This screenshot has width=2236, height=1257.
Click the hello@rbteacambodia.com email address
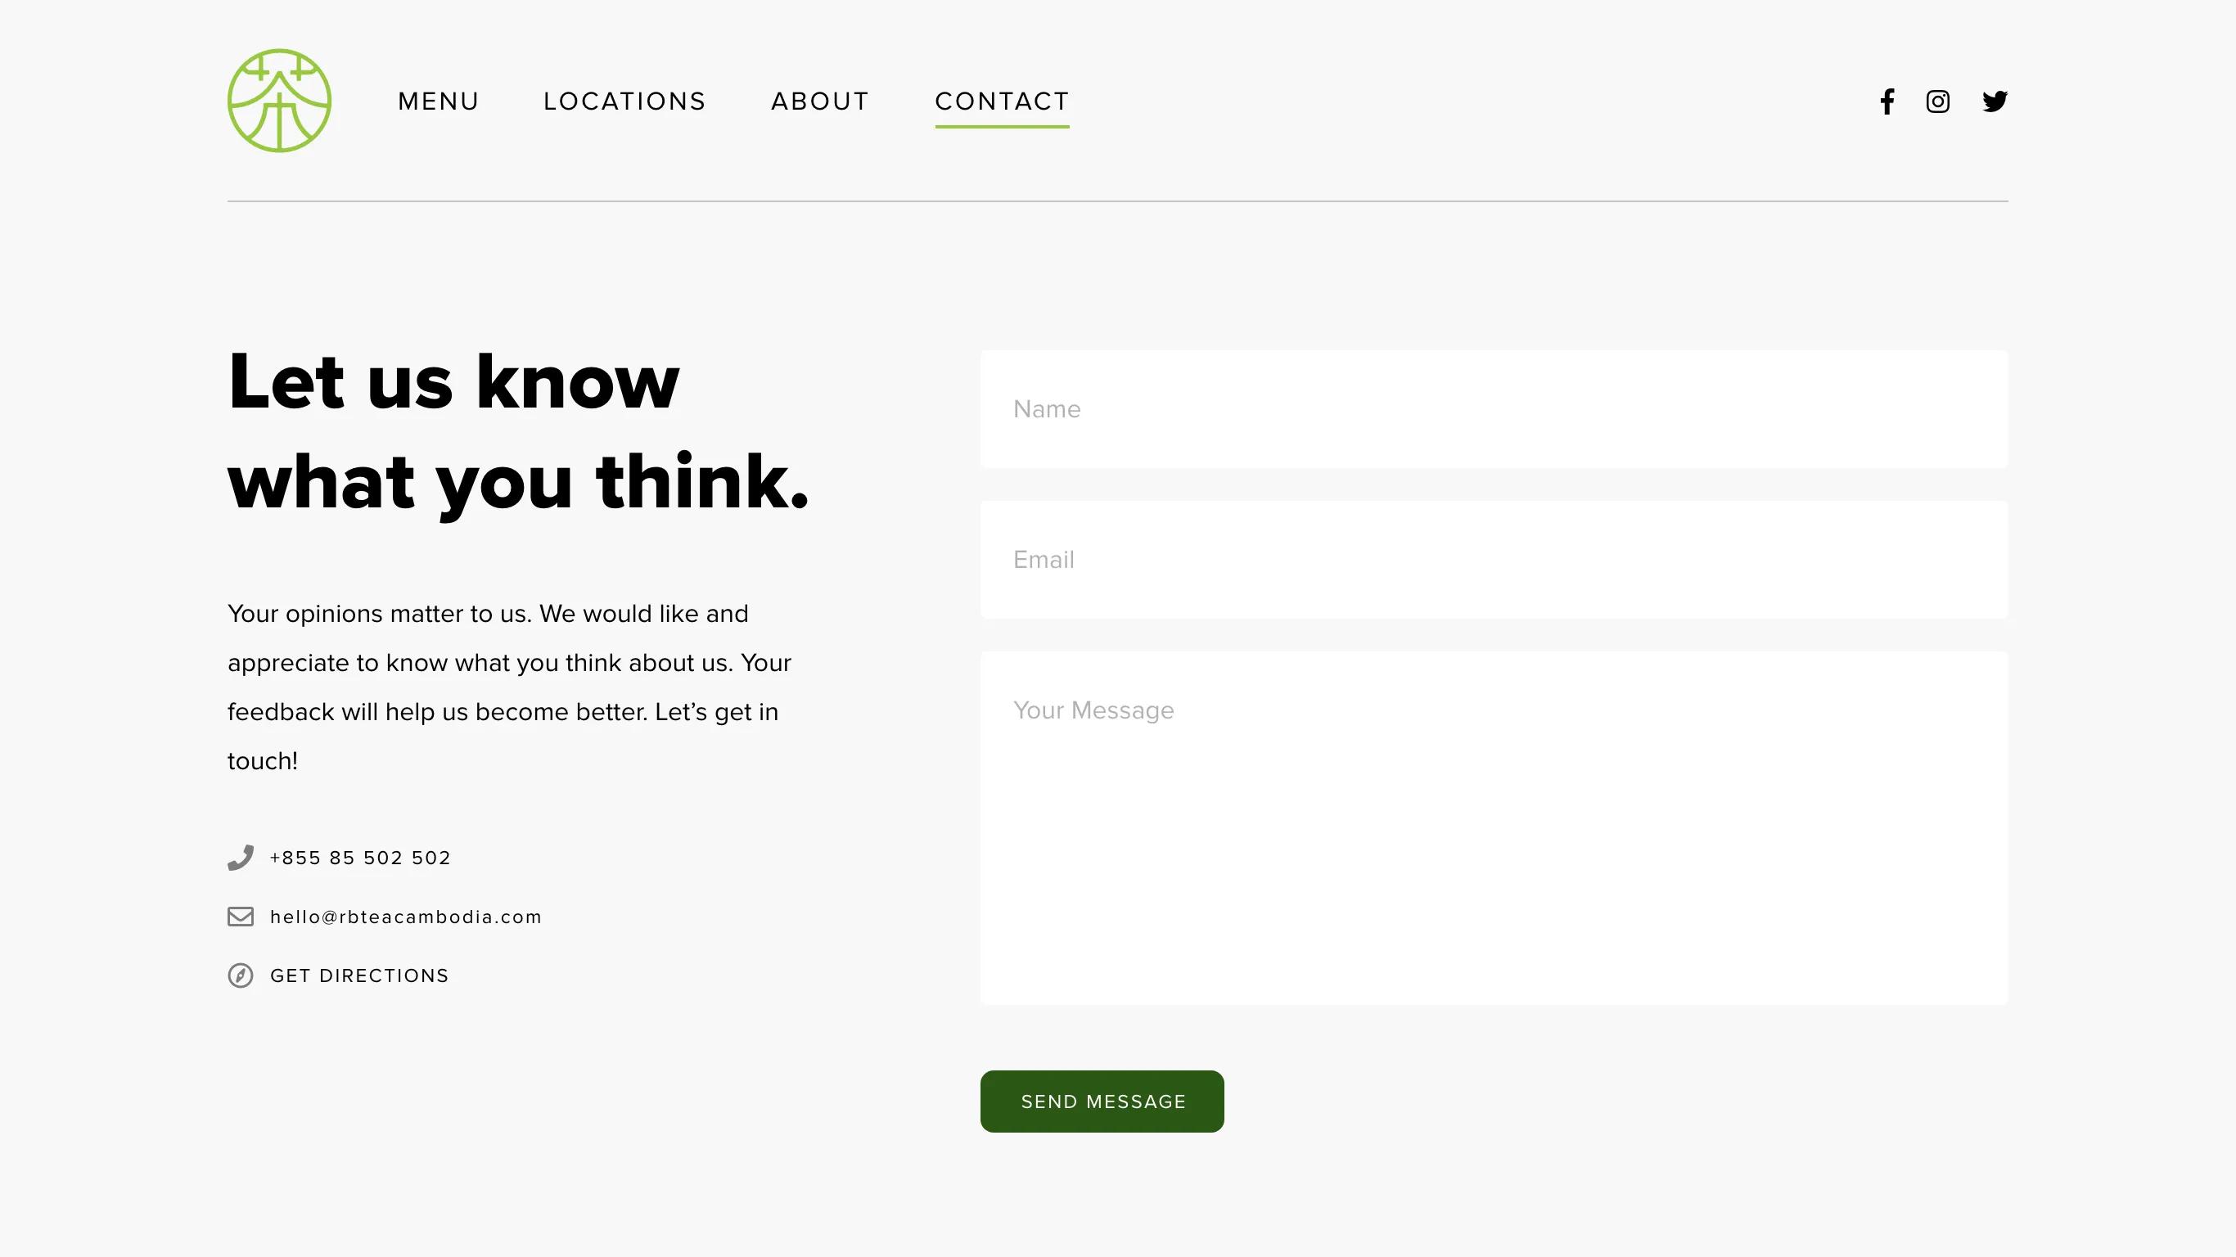(405, 917)
